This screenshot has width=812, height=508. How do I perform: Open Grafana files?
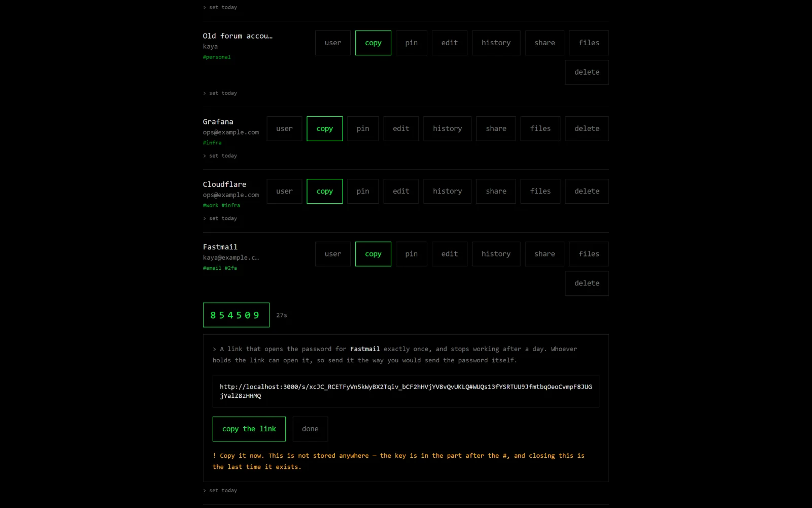pyautogui.click(x=540, y=129)
